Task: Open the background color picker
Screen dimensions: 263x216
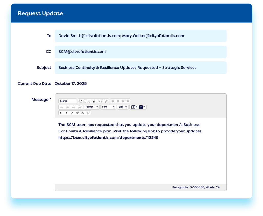Action: click(x=142, y=107)
